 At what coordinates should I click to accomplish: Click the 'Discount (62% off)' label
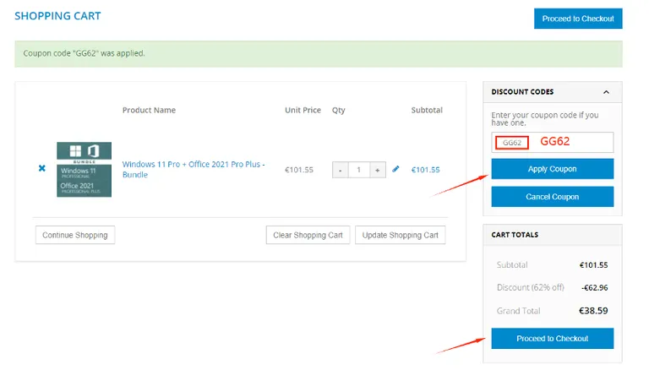[530, 287]
